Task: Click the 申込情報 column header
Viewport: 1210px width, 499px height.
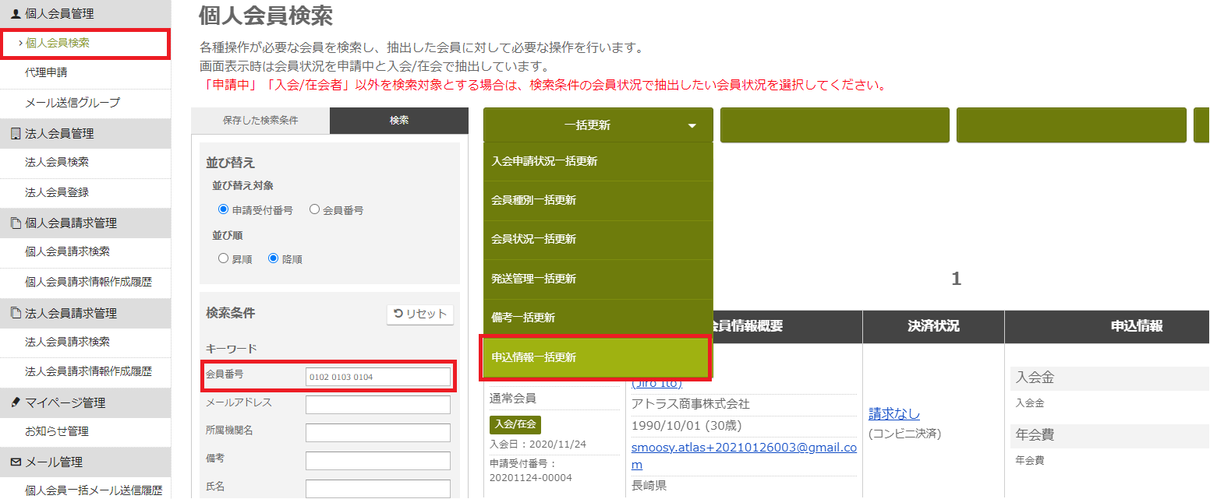Action: click(x=1137, y=327)
